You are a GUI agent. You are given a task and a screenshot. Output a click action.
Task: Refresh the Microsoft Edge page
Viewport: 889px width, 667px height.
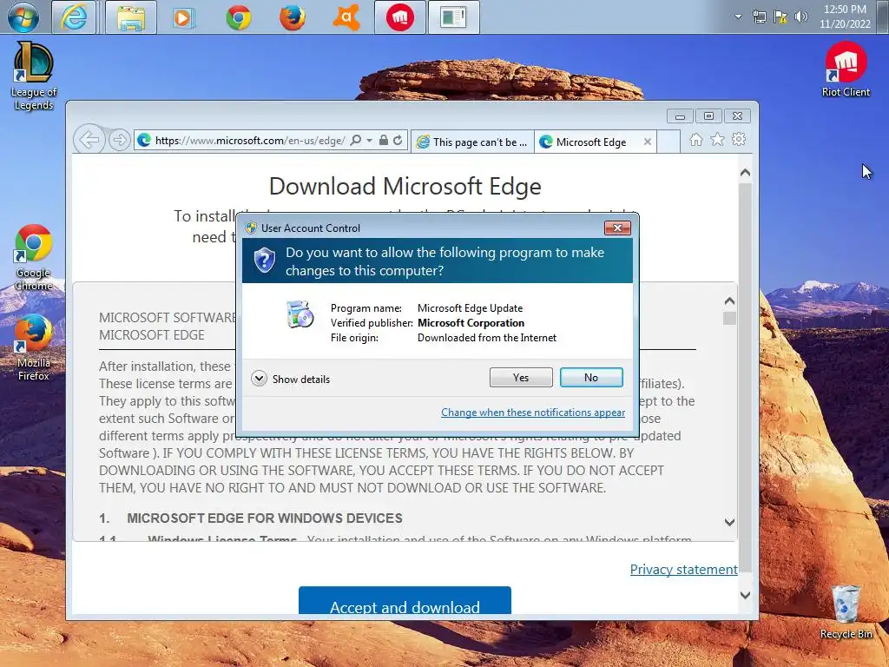[x=398, y=140]
